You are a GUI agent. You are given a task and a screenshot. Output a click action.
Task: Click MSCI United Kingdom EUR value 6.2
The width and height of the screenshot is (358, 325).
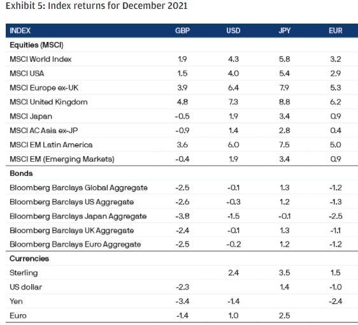(336, 102)
